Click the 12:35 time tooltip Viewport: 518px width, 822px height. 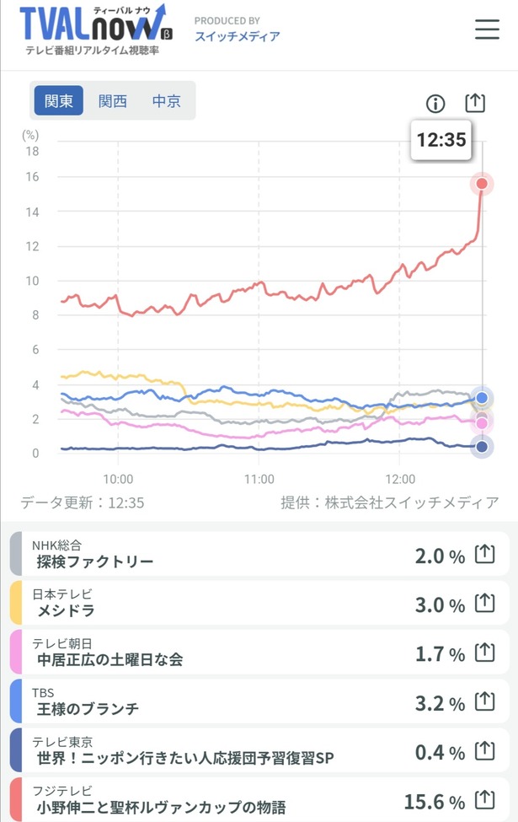[x=441, y=140]
